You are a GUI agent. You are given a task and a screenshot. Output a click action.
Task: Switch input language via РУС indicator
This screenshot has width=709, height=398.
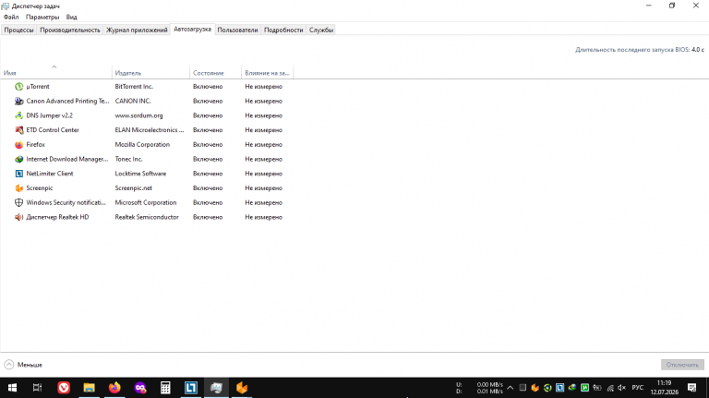[638, 388]
